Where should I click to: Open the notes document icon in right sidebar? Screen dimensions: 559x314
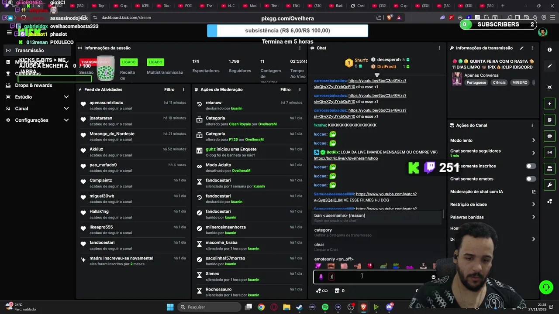tap(549, 120)
